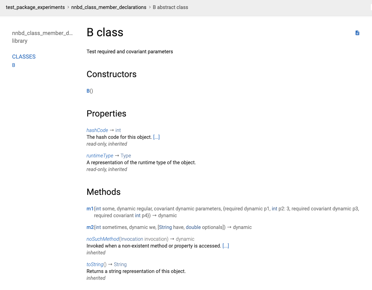Open the m1 method link
The image size is (372, 290).
90,209
